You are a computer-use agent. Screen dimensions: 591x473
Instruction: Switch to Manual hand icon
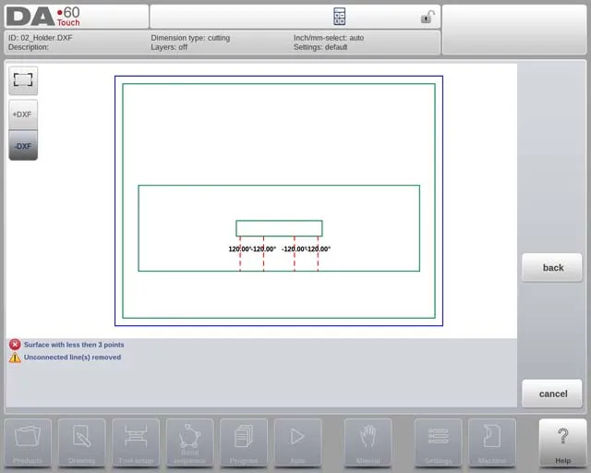click(x=368, y=443)
